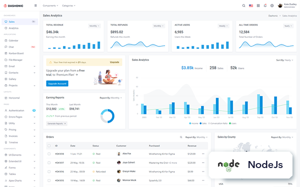Open Kate Dudley profile avatar

280,5
